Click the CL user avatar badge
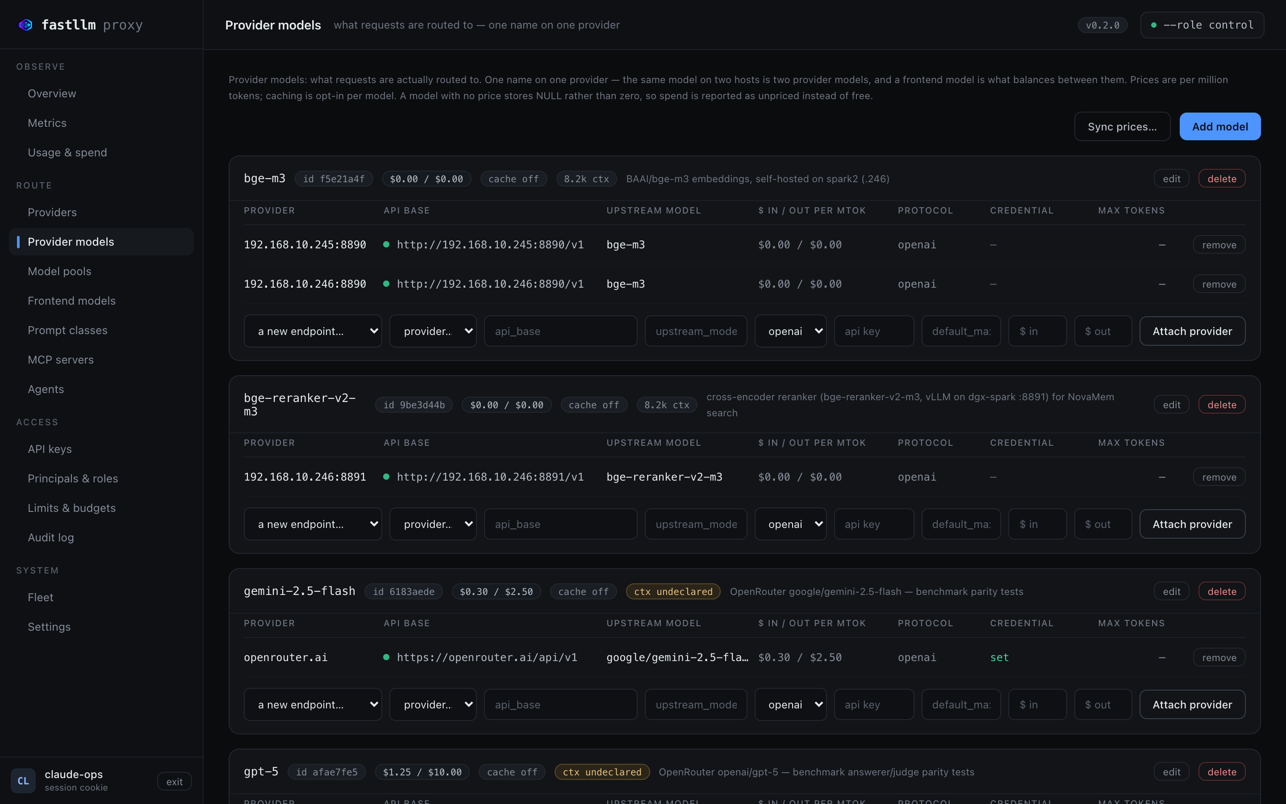Viewport: 1286px width, 804px height. [23, 781]
